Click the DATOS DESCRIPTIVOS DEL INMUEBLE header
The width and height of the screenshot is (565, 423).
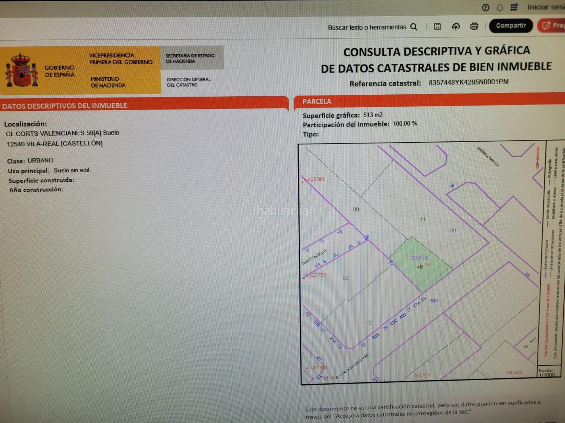tap(65, 106)
